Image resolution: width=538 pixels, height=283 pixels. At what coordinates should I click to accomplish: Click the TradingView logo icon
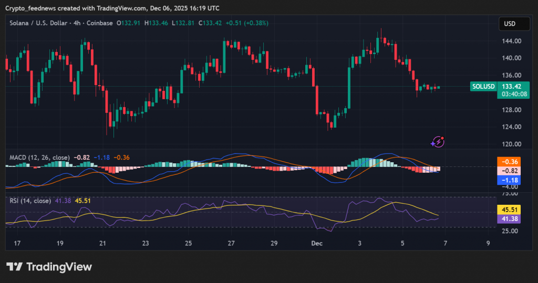tap(14, 267)
